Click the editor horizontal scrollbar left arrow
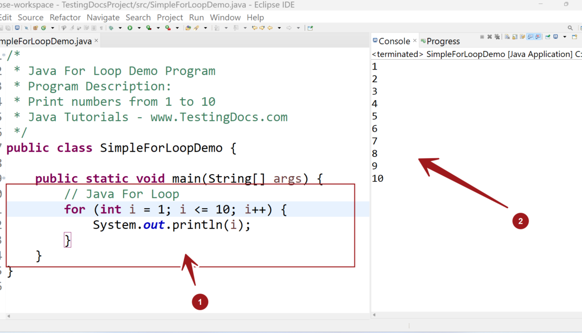The height and width of the screenshot is (333, 582). [x=9, y=316]
